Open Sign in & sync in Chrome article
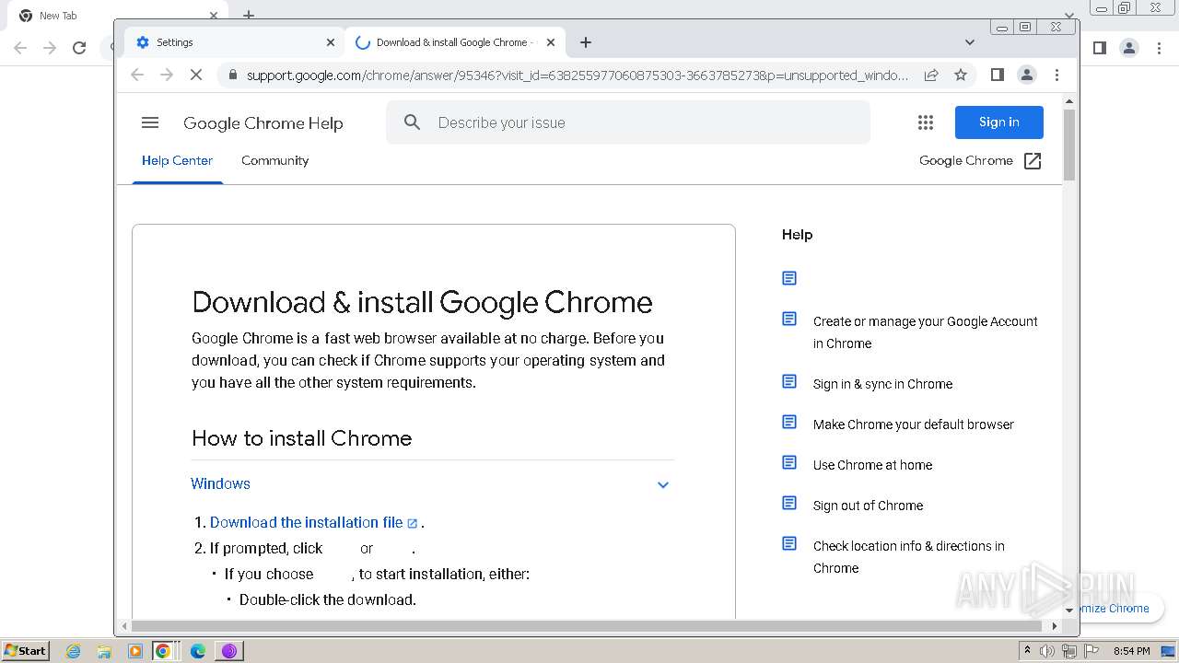The height and width of the screenshot is (663, 1179). click(x=882, y=384)
